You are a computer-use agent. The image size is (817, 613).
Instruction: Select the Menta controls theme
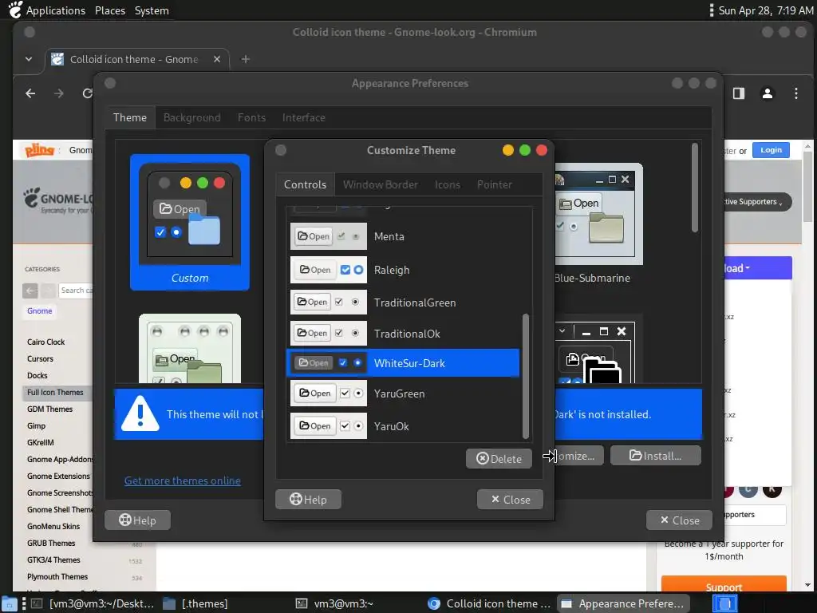403,236
